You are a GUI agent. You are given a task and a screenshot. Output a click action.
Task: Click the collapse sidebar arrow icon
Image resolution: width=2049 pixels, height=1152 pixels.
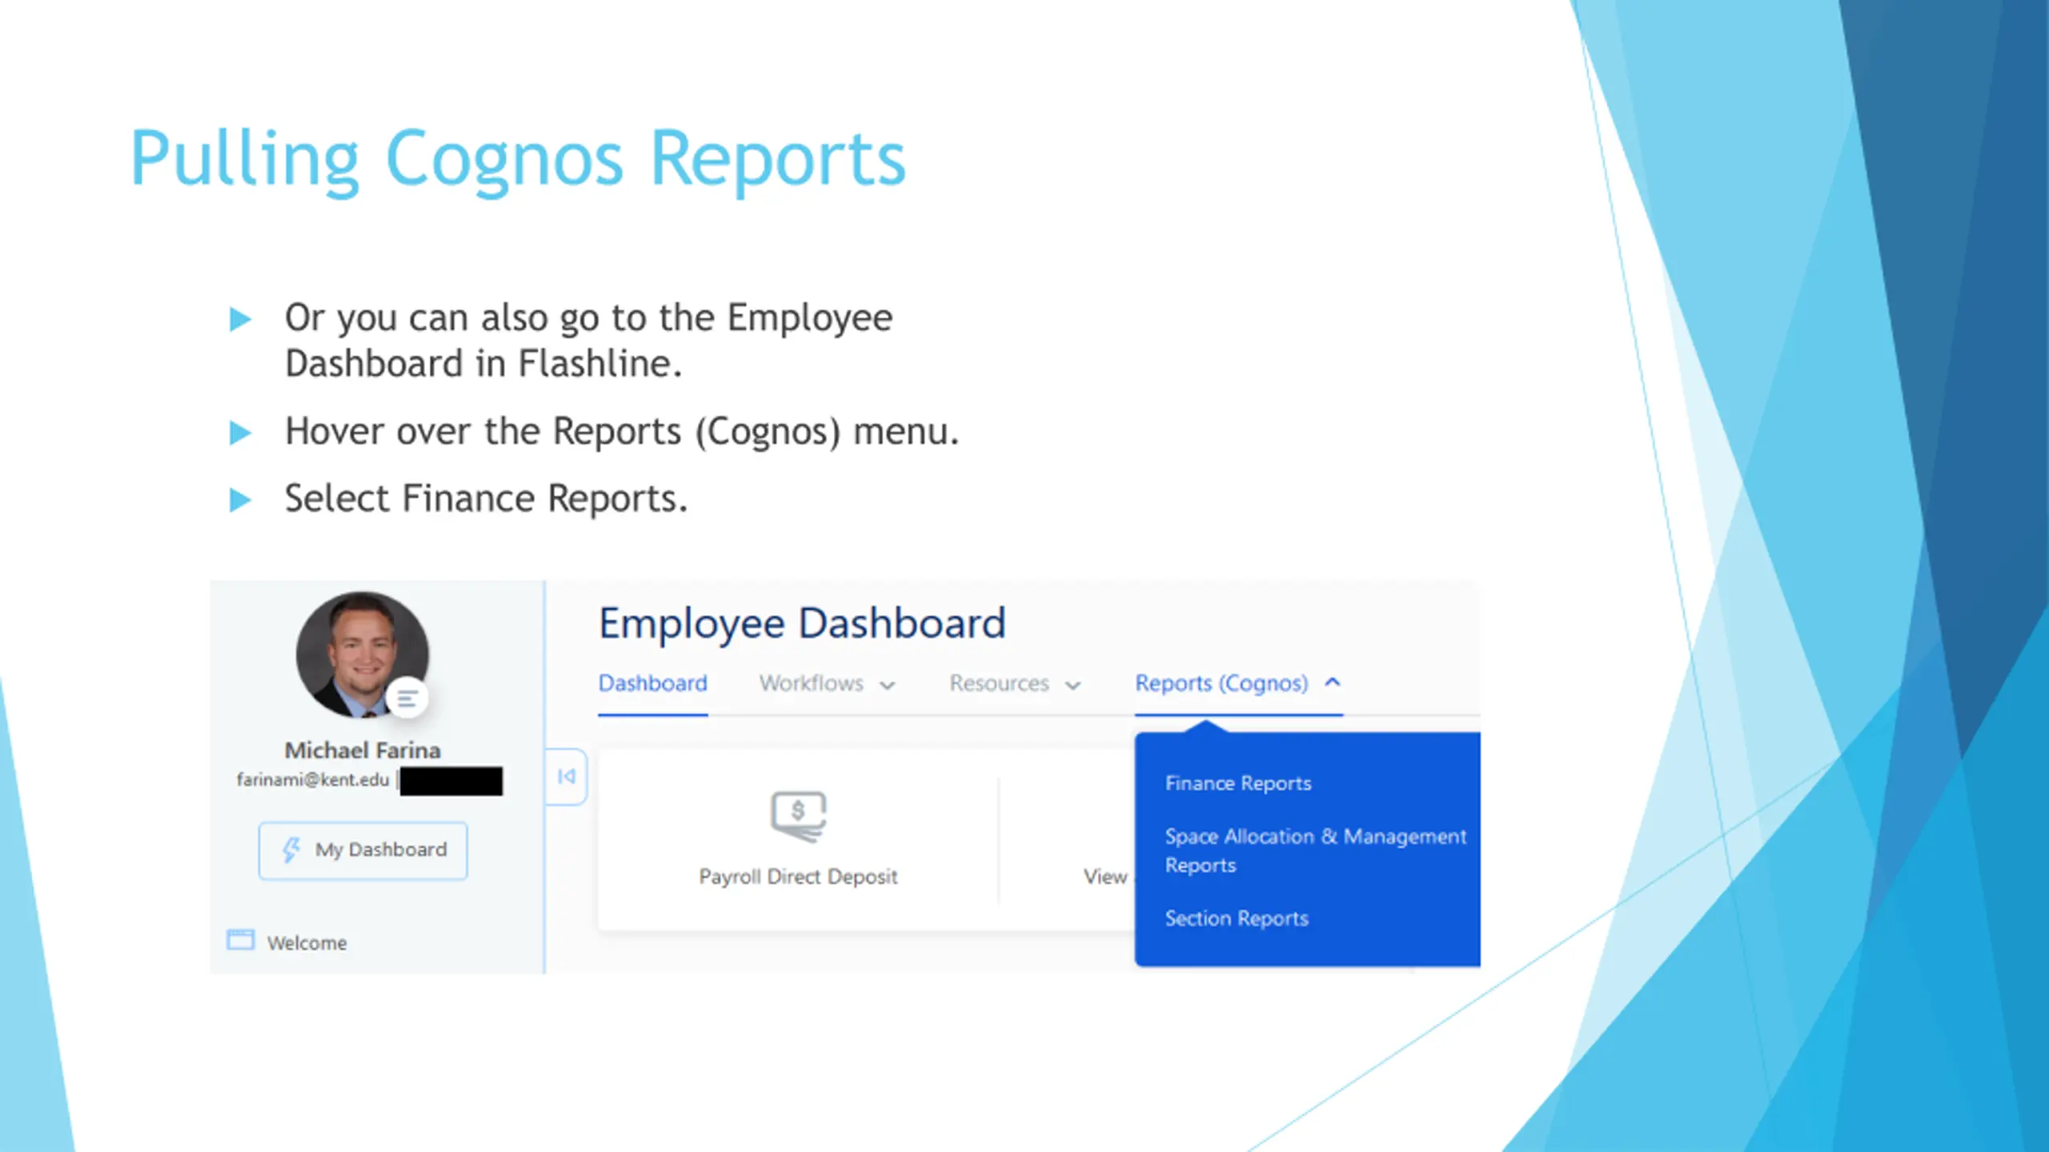coord(567,776)
